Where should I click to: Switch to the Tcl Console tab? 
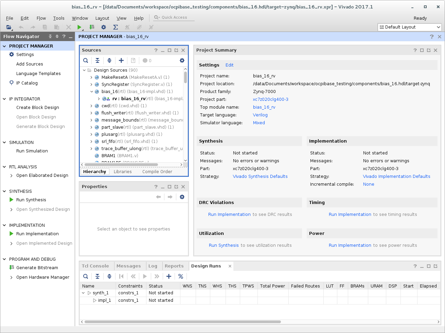pyautogui.click(x=95, y=266)
